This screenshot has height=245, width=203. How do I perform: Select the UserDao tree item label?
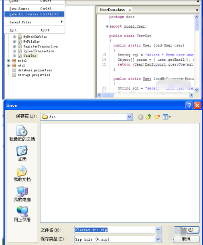30,56
